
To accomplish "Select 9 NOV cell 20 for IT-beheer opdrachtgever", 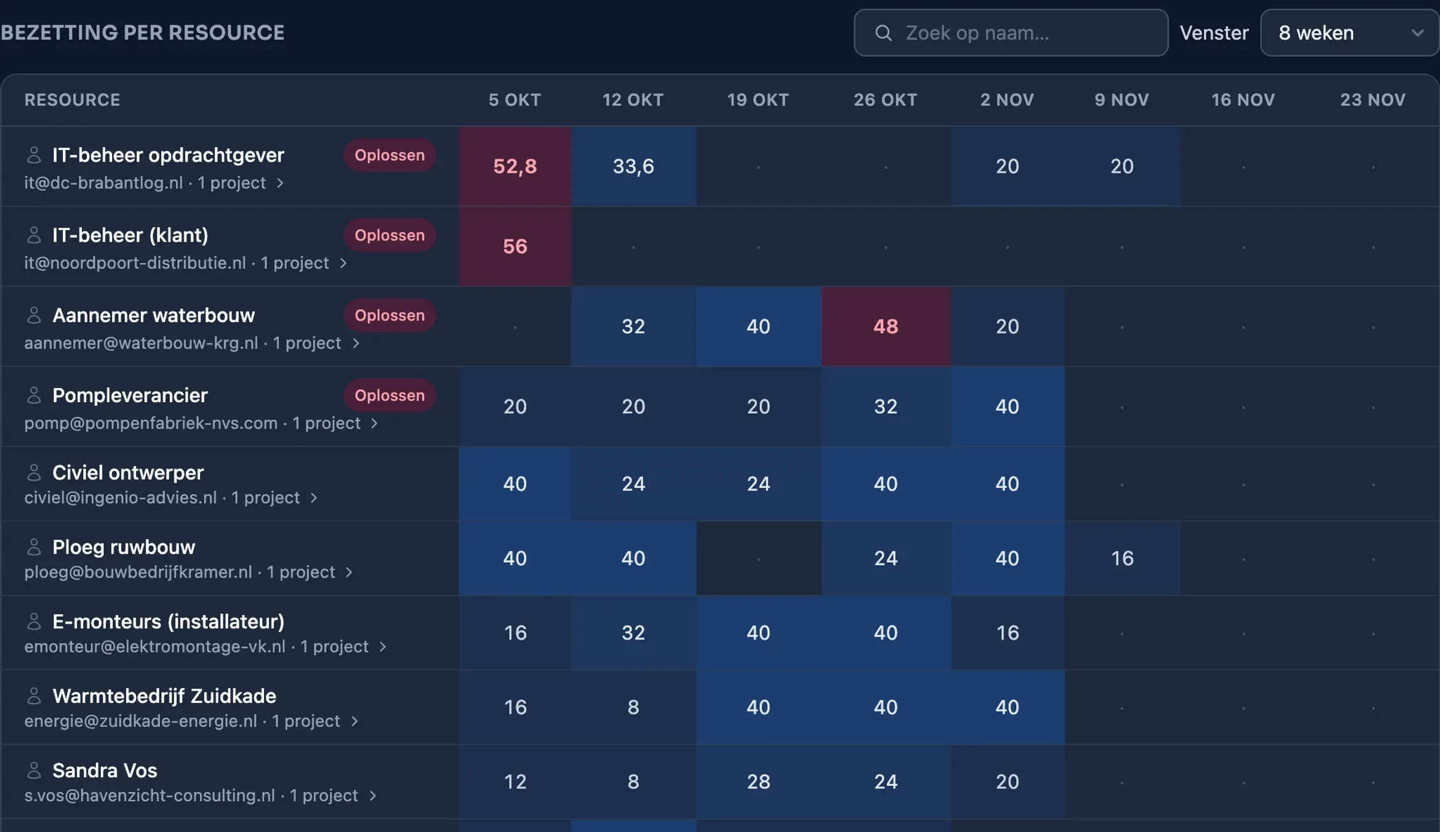I will (1122, 166).
